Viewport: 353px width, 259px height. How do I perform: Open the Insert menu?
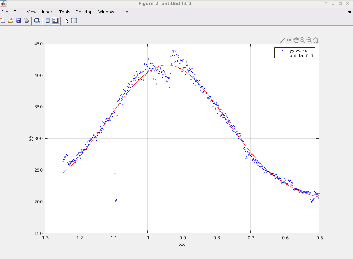[48, 12]
